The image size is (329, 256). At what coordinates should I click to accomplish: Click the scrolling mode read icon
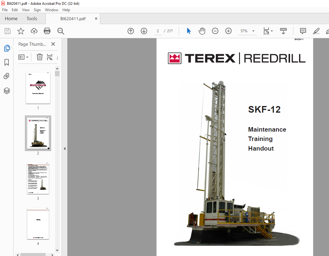pyautogui.click(x=283, y=31)
